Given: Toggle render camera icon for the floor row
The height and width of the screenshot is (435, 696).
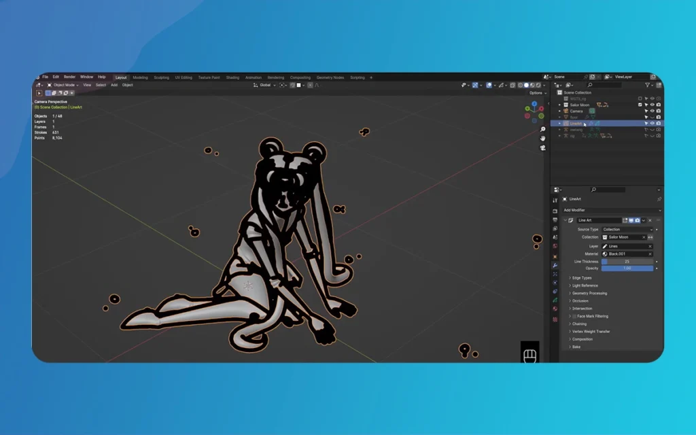Looking at the screenshot, I should pyautogui.click(x=658, y=117).
